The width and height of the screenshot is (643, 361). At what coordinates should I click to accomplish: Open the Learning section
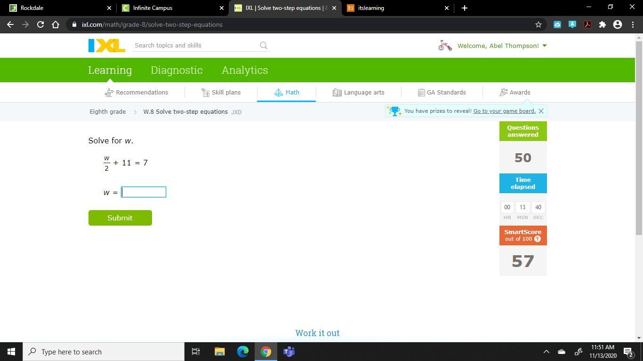click(x=110, y=70)
